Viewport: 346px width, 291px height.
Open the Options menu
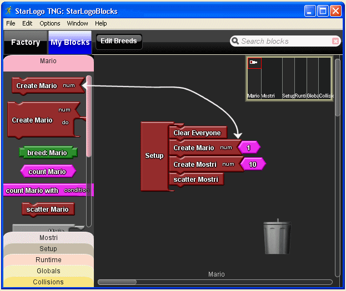[x=50, y=23]
